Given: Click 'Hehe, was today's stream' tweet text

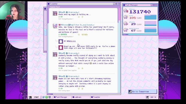Looking at the screenshot, I should [x=87, y=29].
